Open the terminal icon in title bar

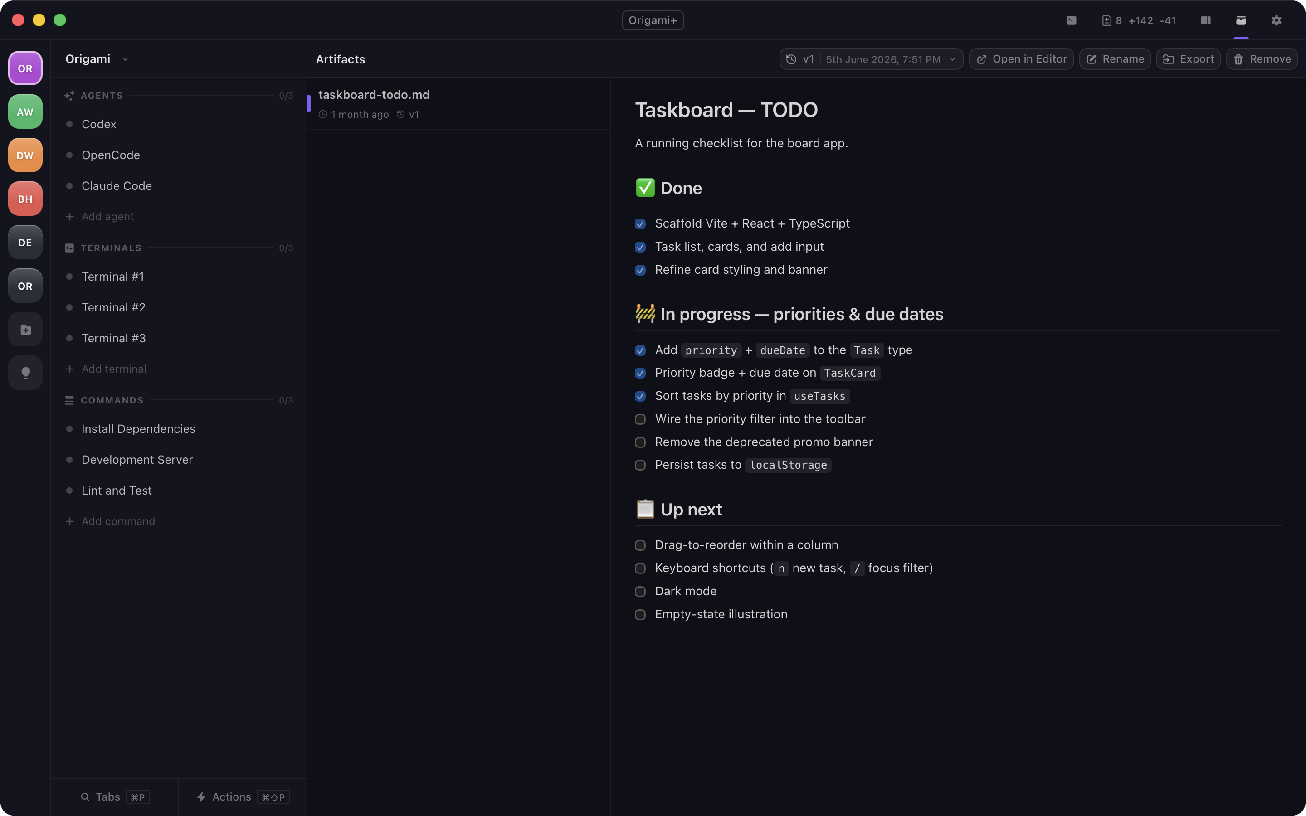point(1071,20)
